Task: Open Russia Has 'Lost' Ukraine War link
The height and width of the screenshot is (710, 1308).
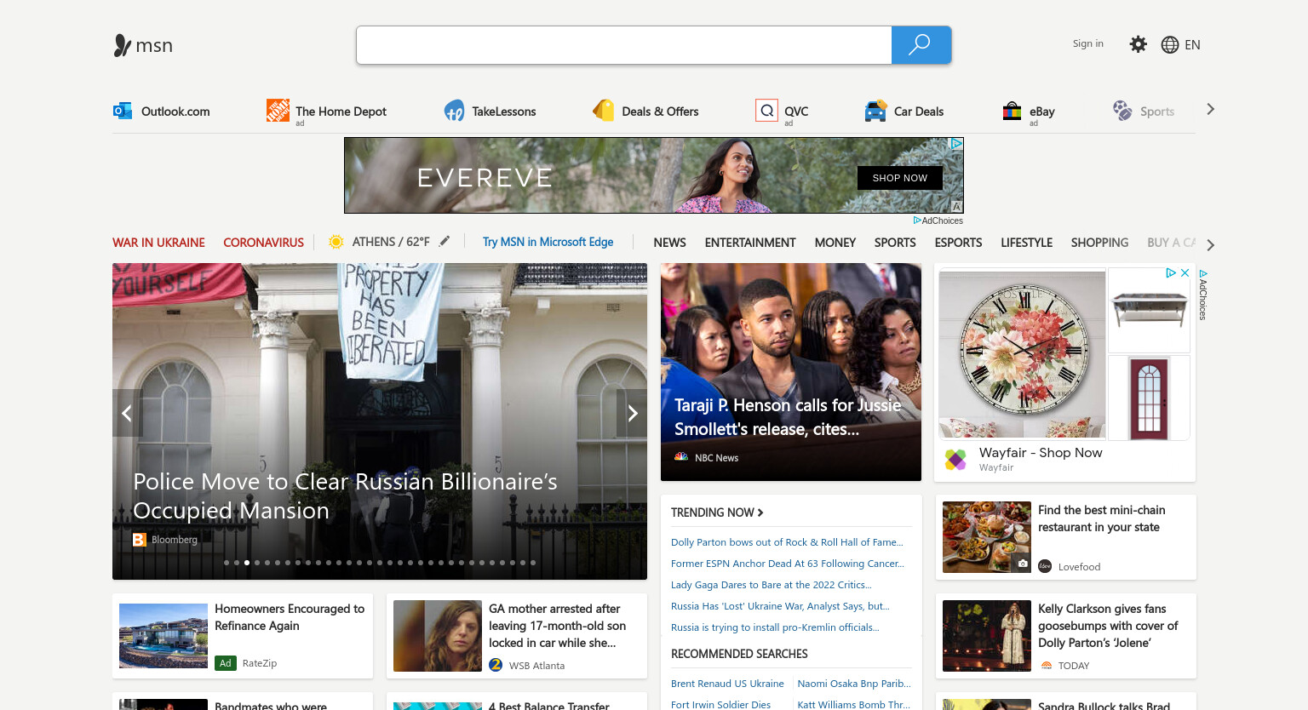Action: click(x=780, y=606)
